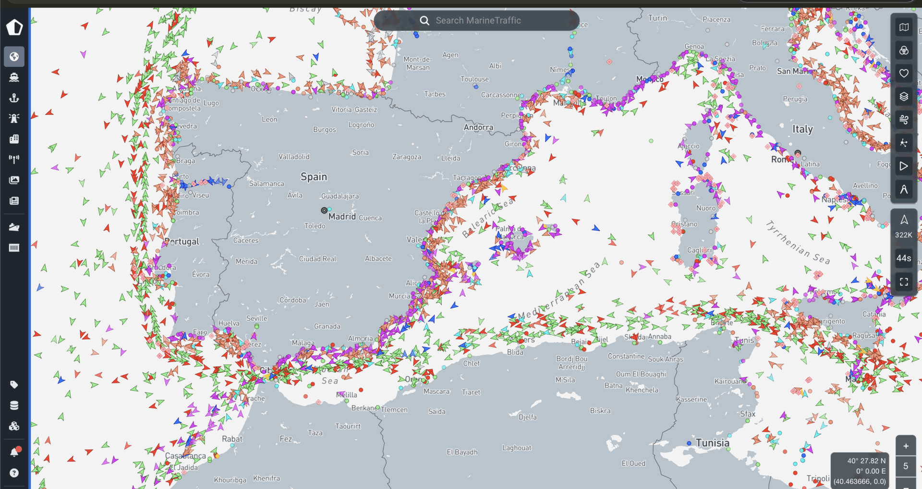This screenshot has height=489, width=922.
Task: Expand the vessel filters circles menu
Action: [x=904, y=50]
